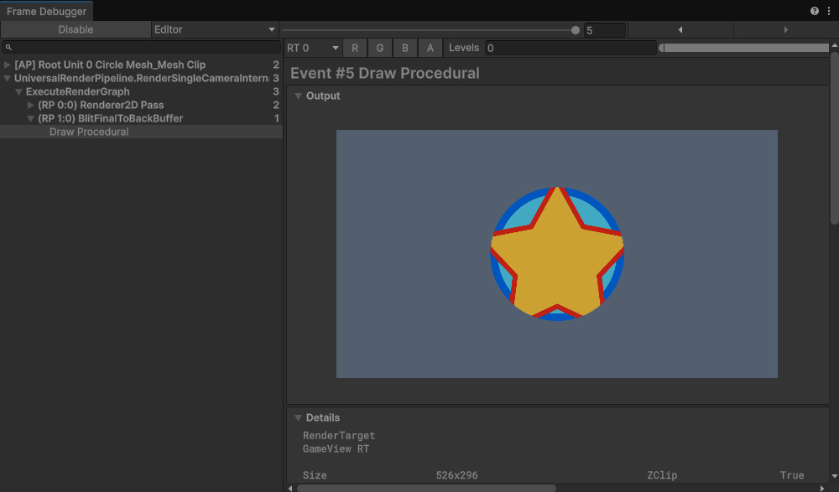
Task: Toggle the green channel G button
Action: click(380, 49)
